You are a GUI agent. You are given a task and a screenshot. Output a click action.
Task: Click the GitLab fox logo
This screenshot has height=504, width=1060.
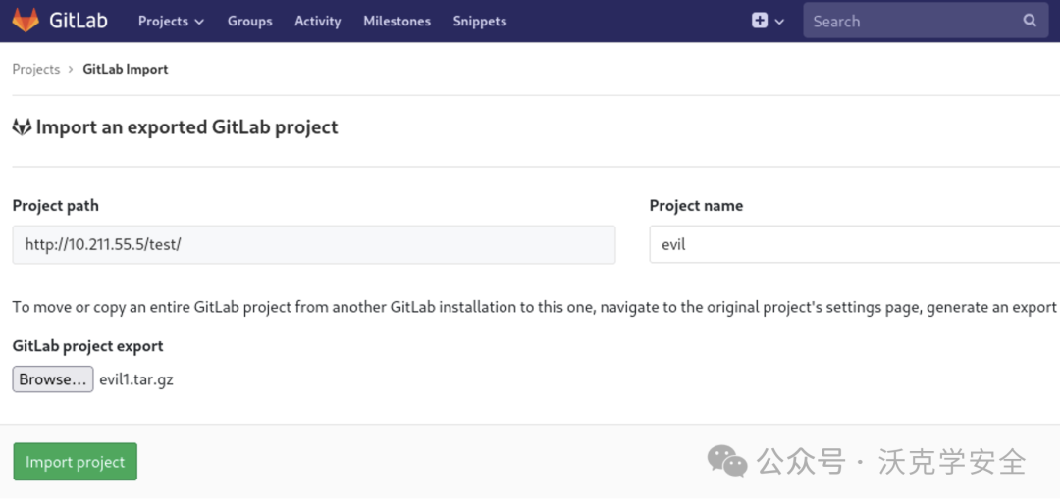(x=26, y=21)
